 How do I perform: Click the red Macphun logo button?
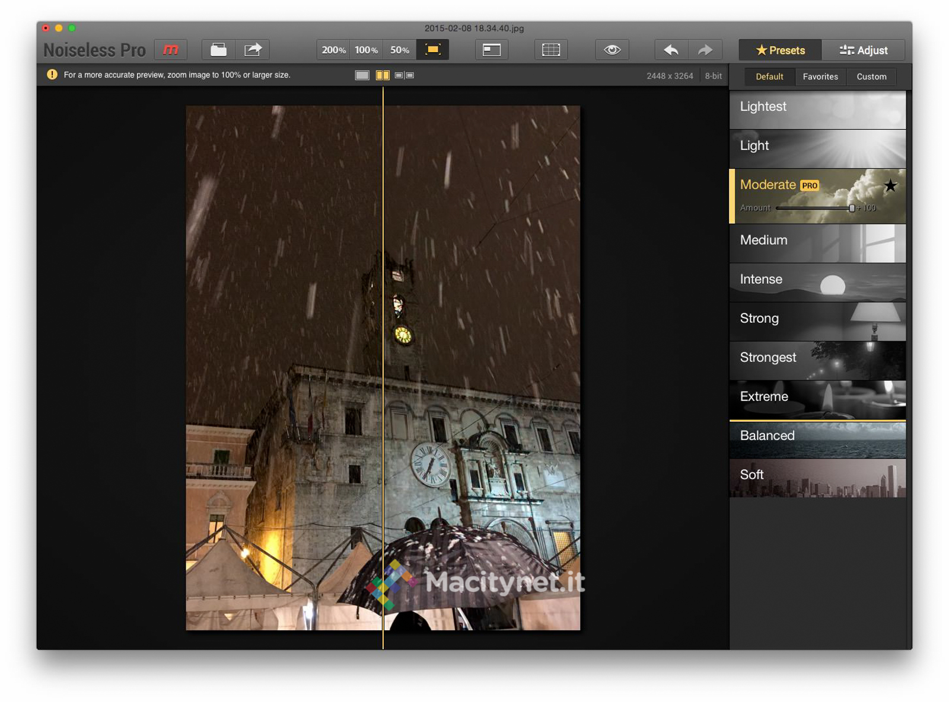tap(171, 50)
